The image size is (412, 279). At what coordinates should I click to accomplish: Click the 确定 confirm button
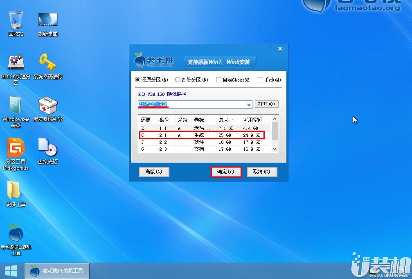click(226, 172)
